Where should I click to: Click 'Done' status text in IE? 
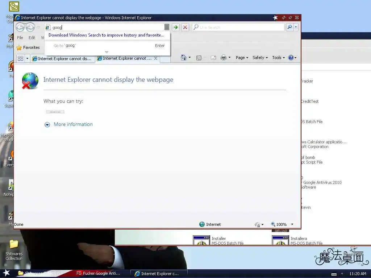pos(19,224)
